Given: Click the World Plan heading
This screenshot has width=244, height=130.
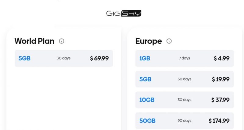Looking at the screenshot, I should [x=34, y=41].
